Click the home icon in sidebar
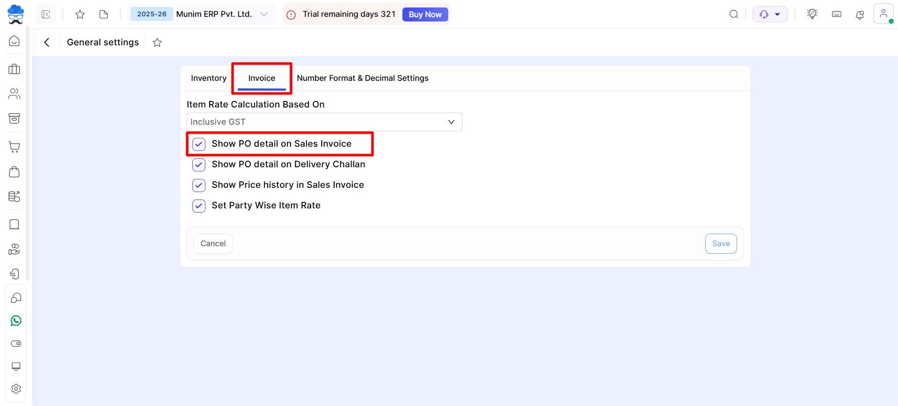898x406 pixels. [15, 41]
